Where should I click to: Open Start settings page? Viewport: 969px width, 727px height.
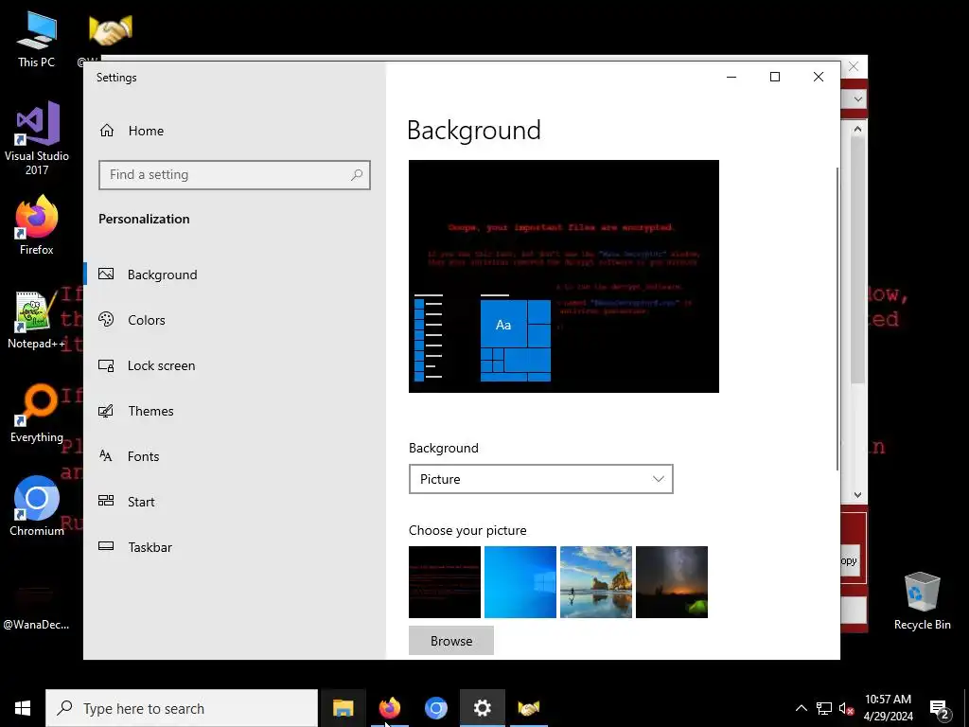click(234, 502)
